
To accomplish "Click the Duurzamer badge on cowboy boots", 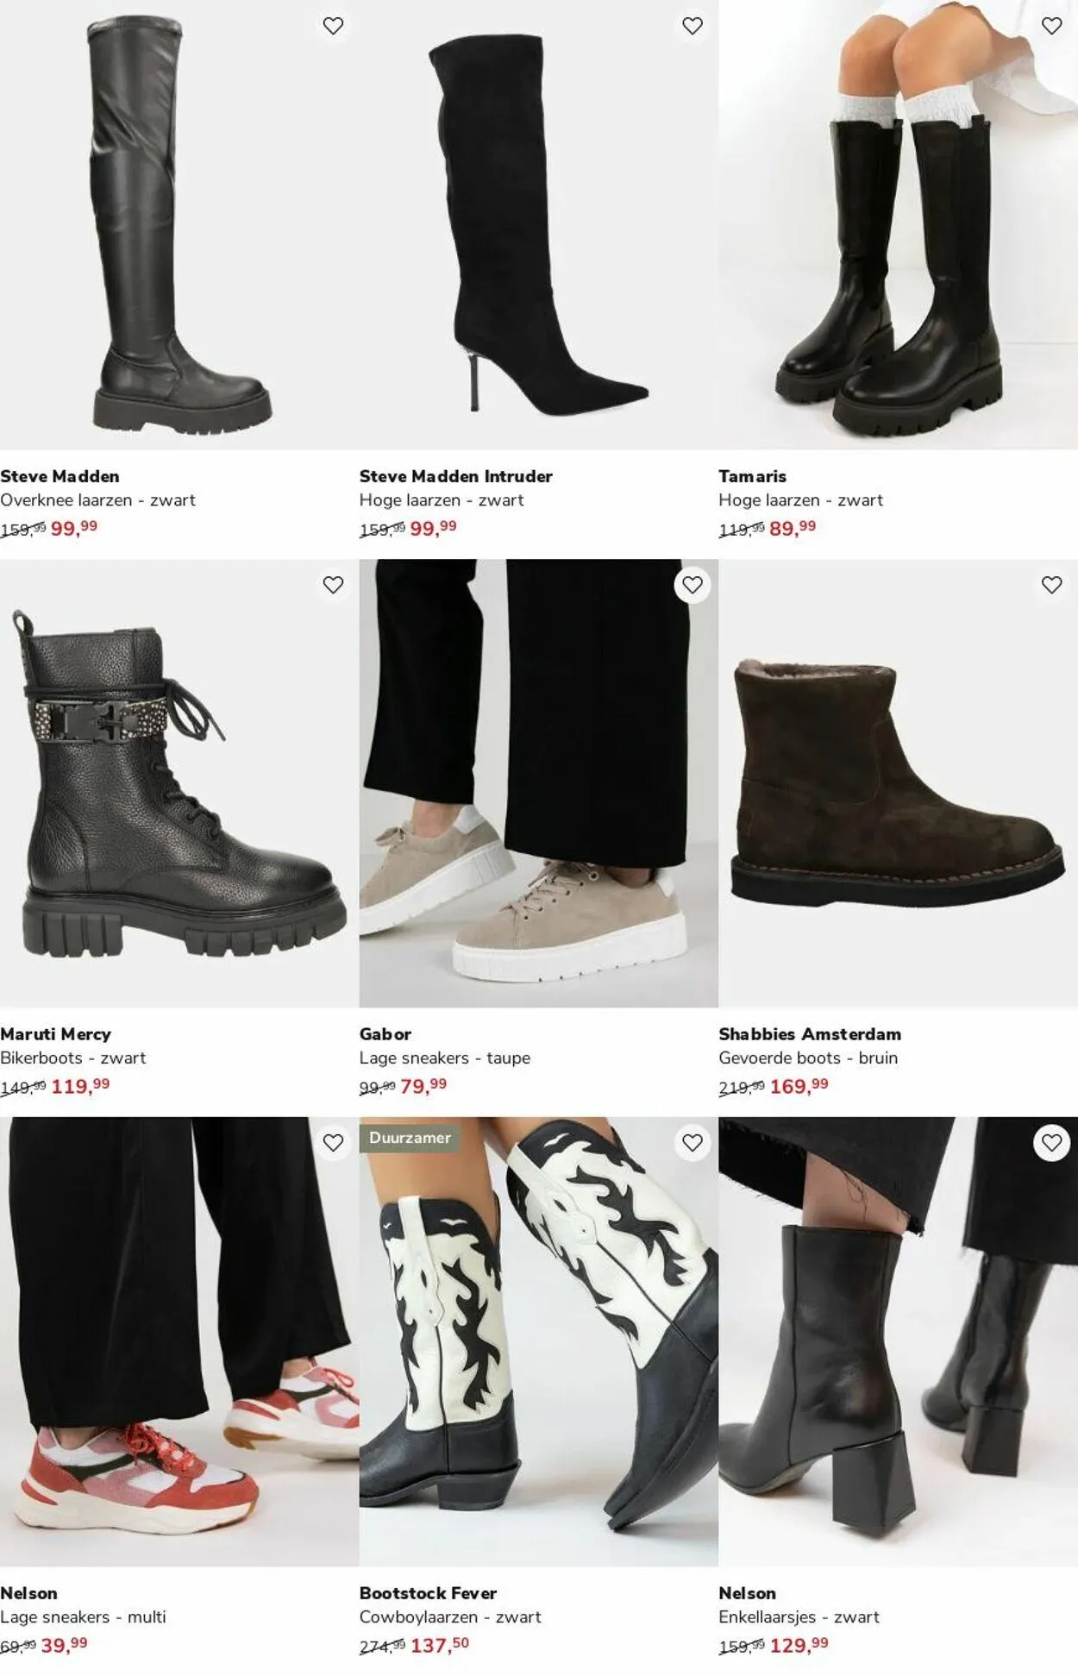I will (x=410, y=1138).
